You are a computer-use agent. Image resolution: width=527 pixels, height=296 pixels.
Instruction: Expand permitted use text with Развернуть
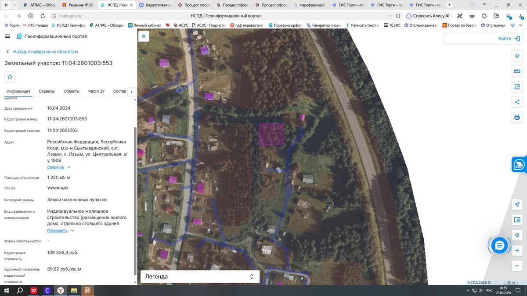pos(61,230)
